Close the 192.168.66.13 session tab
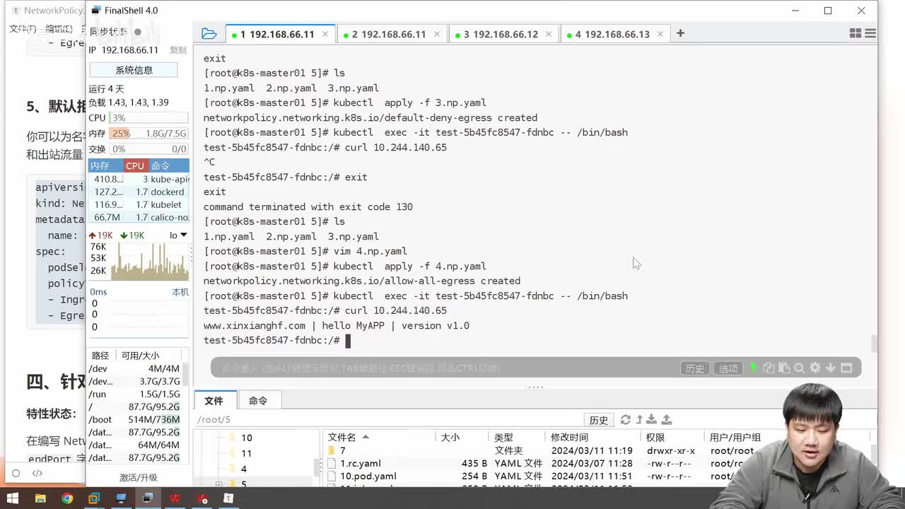This screenshot has width=905, height=509. point(660,34)
